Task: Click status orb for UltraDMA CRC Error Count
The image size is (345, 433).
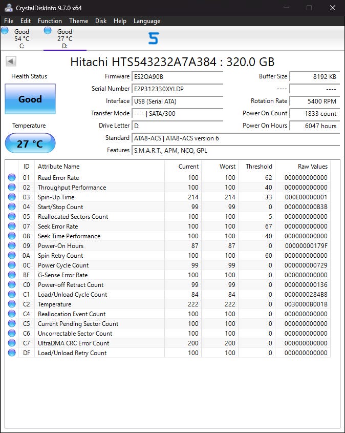Action: click(x=12, y=343)
